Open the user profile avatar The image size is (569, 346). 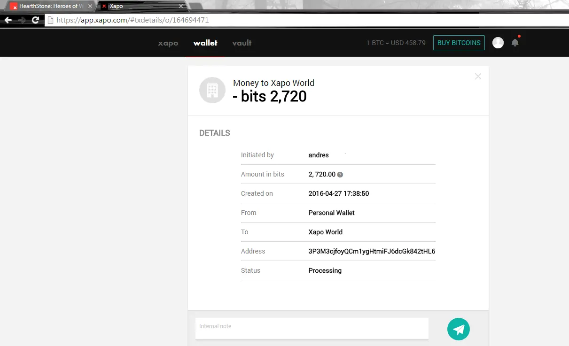(498, 43)
